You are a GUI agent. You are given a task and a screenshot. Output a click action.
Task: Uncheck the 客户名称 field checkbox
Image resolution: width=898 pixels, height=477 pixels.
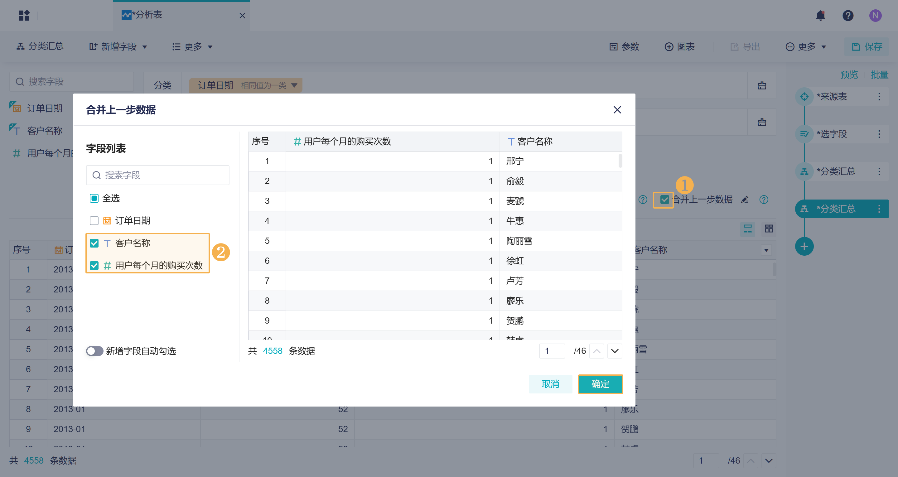(x=94, y=243)
